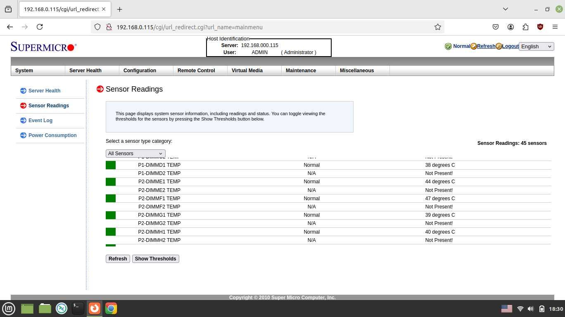Click the Logout link in header
The height and width of the screenshot is (317, 565).
tap(510, 46)
